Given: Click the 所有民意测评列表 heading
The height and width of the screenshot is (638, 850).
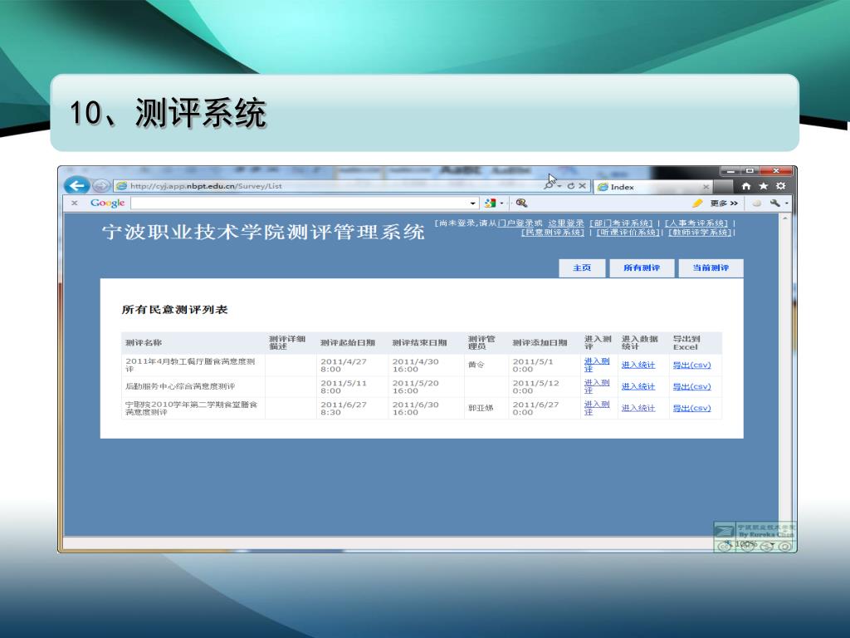Looking at the screenshot, I should (x=174, y=310).
